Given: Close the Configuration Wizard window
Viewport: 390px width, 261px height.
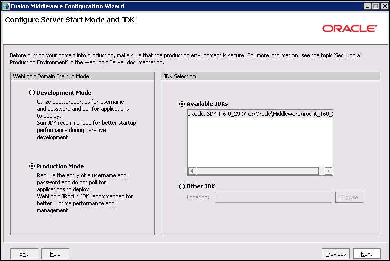Looking at the screenshot, I should point(383,6).
